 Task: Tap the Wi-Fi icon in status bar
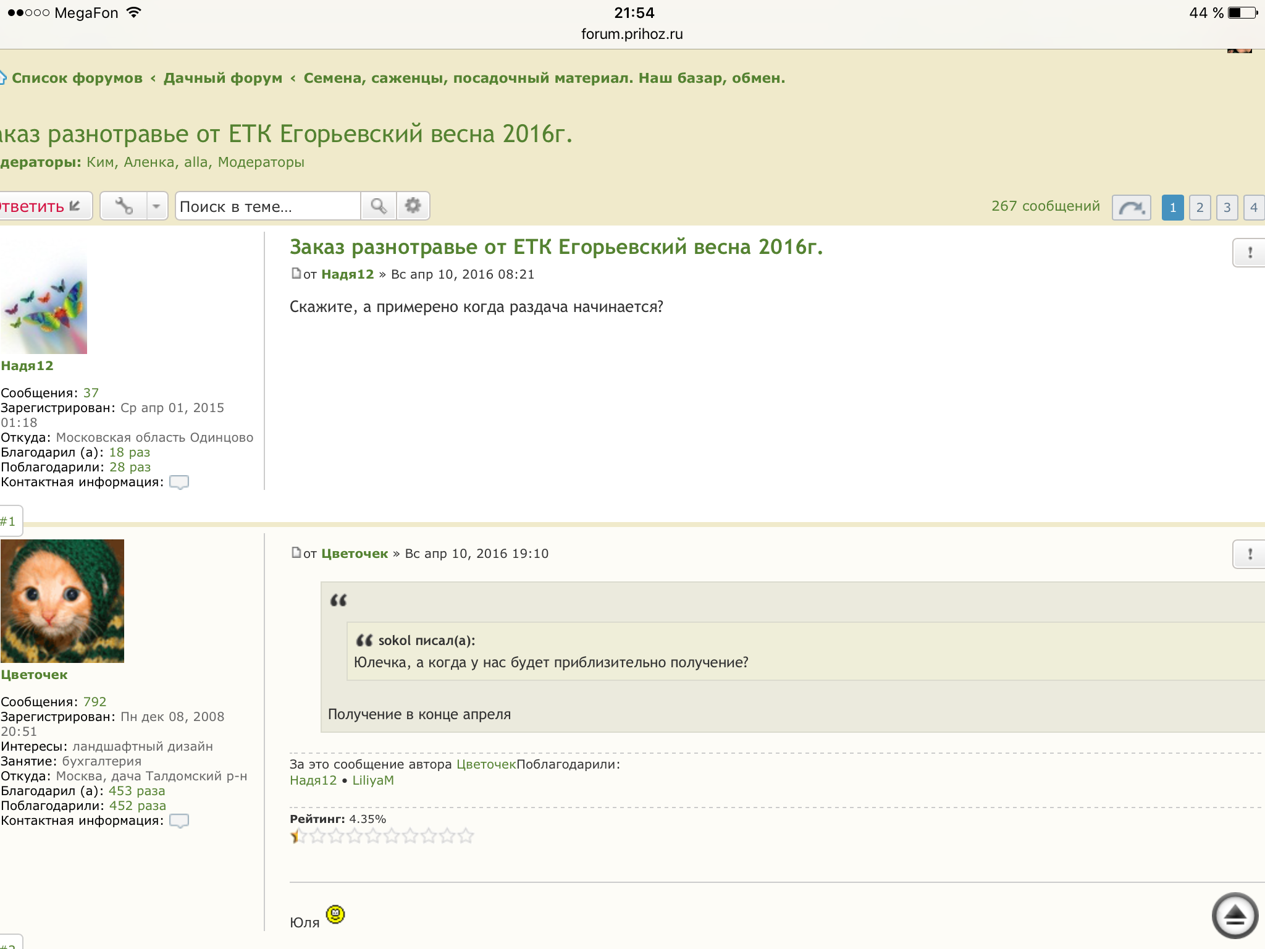pos(133,12)
